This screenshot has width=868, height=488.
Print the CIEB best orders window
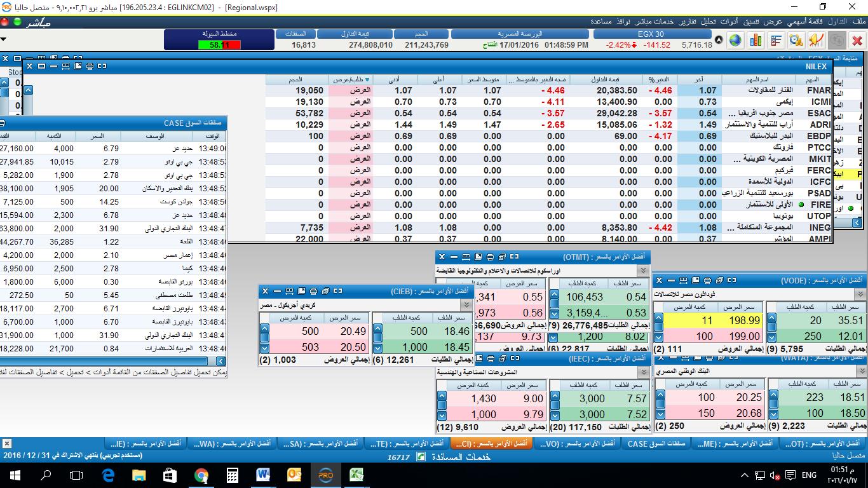pyautogui.click(x=313, y=291)
